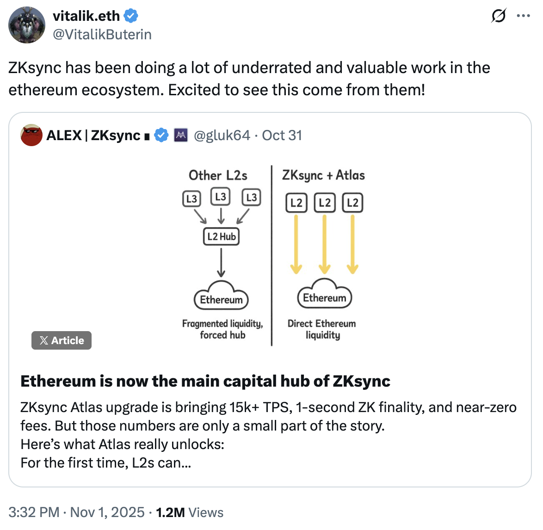Screen dimensions: 543x530
Task: Click the Article button label on the preview
Action: [x=67, y=340]
